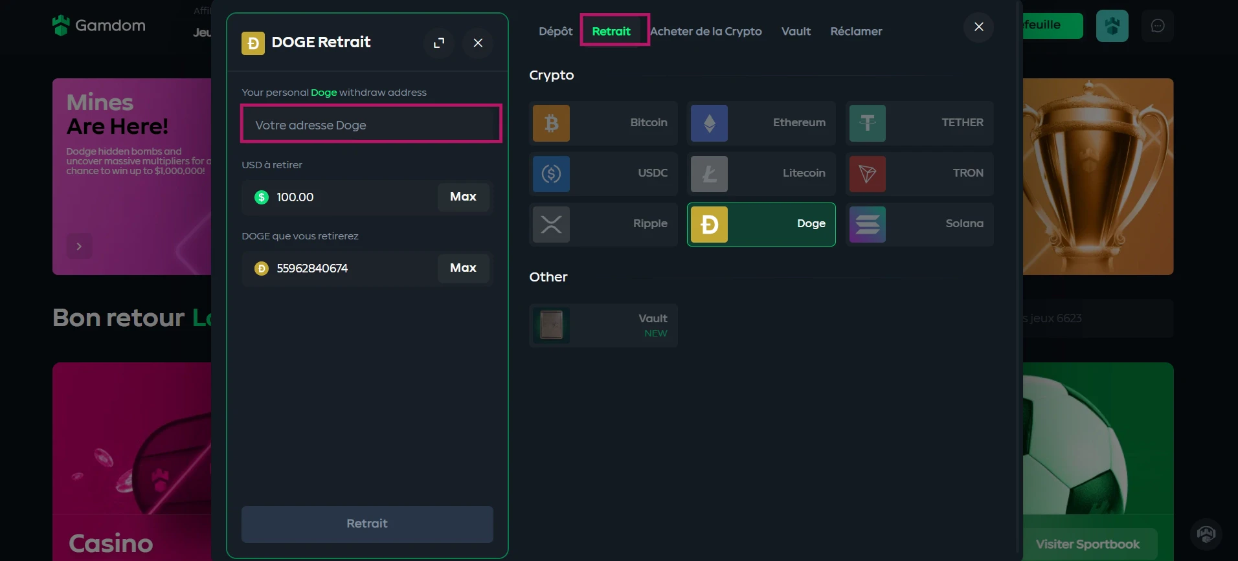Advance the Mines banner with arrow
The height and width of the screenshot is (561, 1238).
(79, 247)
